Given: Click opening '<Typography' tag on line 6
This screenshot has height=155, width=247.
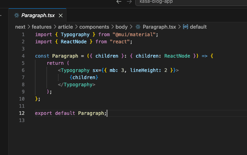Looking at the screenshot, I should (74, 70).
